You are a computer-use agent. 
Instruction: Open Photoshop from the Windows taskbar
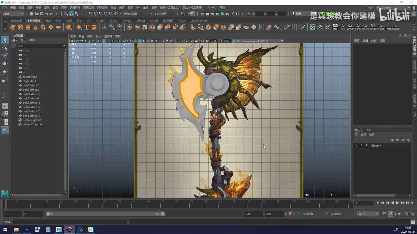coord(27,230)
